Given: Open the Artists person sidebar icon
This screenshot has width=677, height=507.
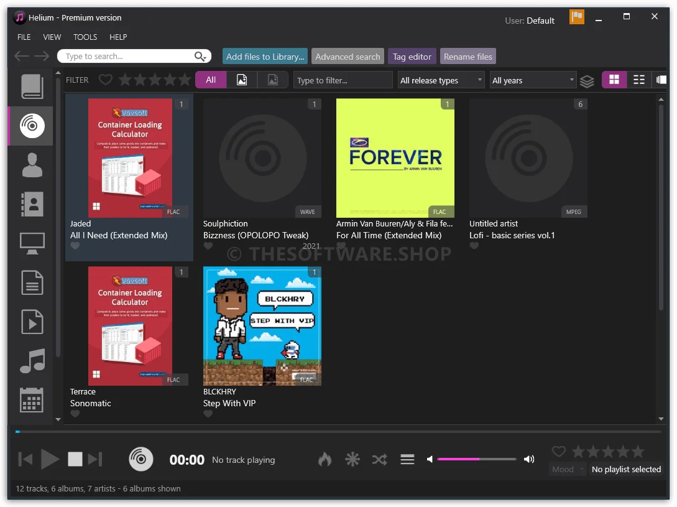Looking at the screenshot, I should click(32, 165).
